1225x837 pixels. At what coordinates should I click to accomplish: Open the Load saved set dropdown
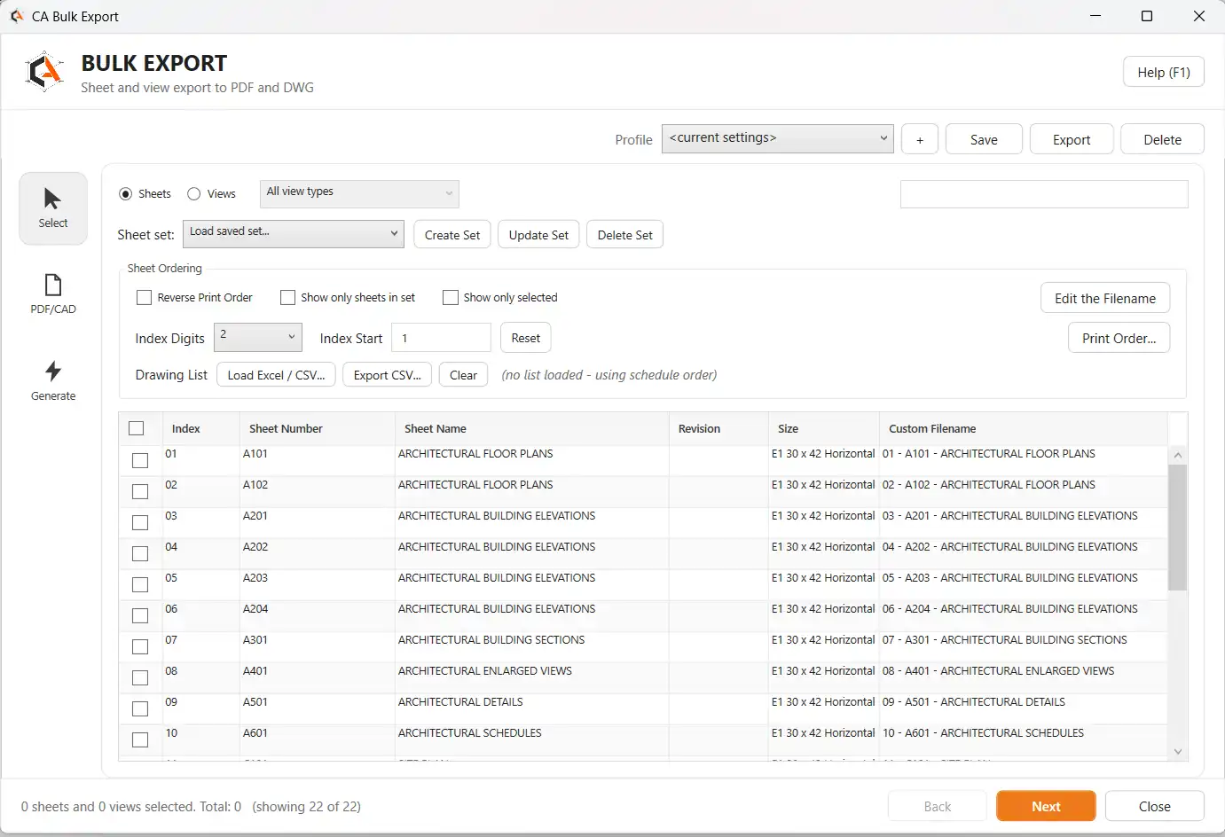click(294, 234)
